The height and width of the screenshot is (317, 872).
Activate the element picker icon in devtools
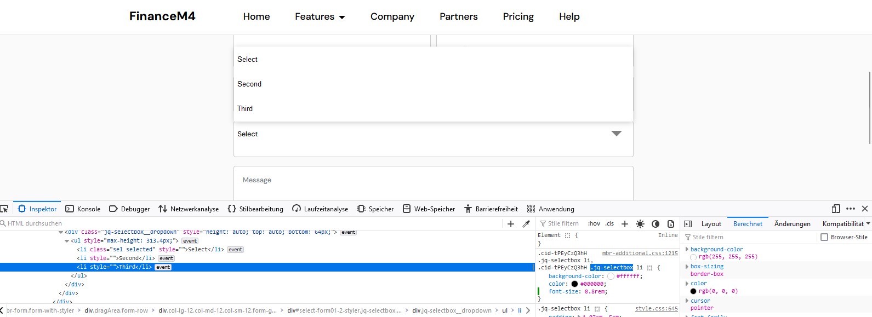tap(4, 209)
